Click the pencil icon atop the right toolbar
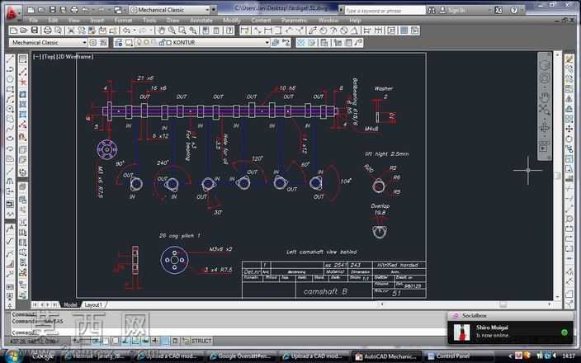Image resolution: width=581 pixels, height=363 pixels. (569, 59)
